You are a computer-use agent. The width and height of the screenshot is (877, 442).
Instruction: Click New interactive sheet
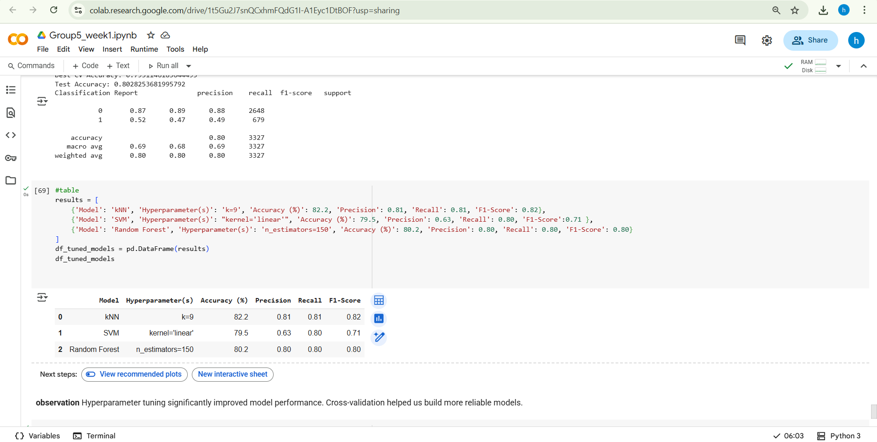pos(232,374)
